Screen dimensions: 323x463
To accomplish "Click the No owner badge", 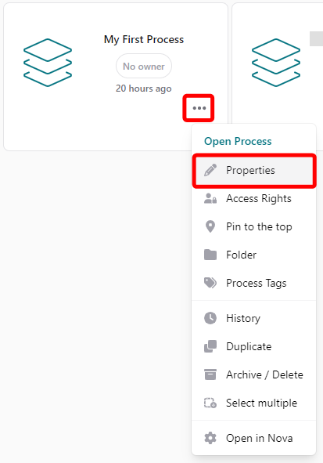I will coord(144,66).
